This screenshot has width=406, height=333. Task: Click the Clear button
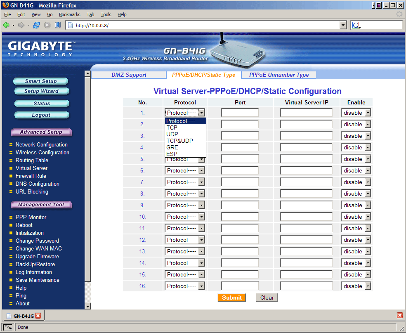267,298
